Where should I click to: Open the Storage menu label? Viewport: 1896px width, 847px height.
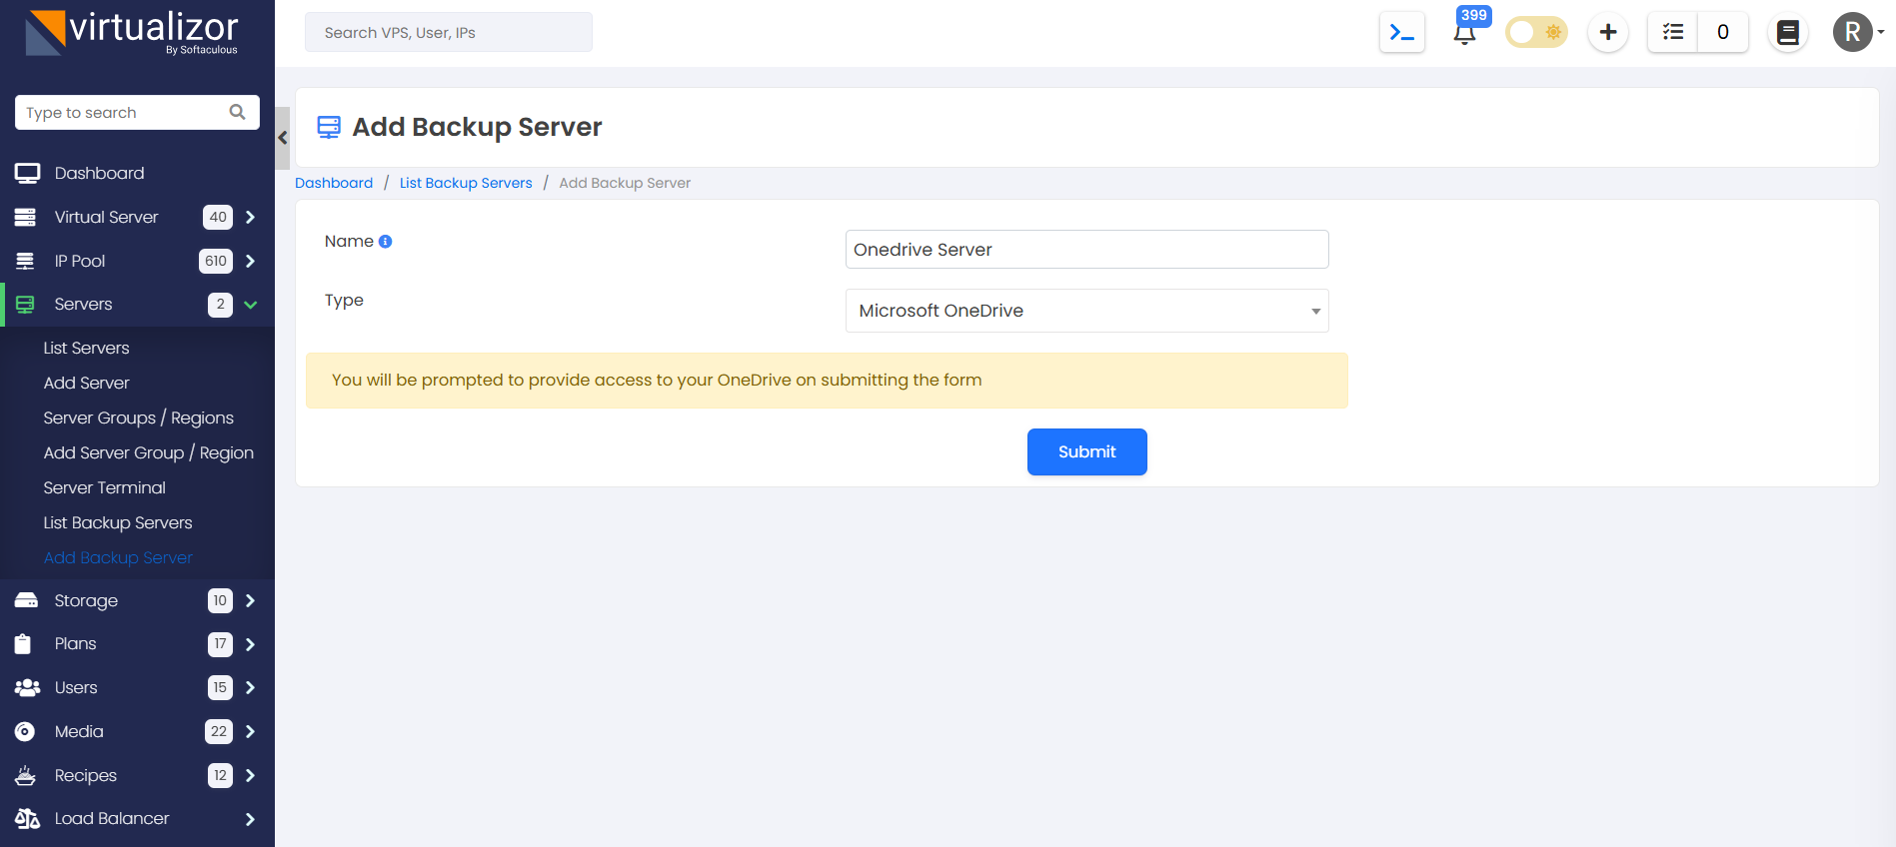pos(86,600)
